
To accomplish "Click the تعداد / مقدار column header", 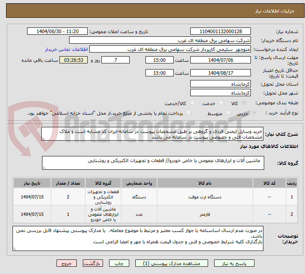I will [68, 183].
